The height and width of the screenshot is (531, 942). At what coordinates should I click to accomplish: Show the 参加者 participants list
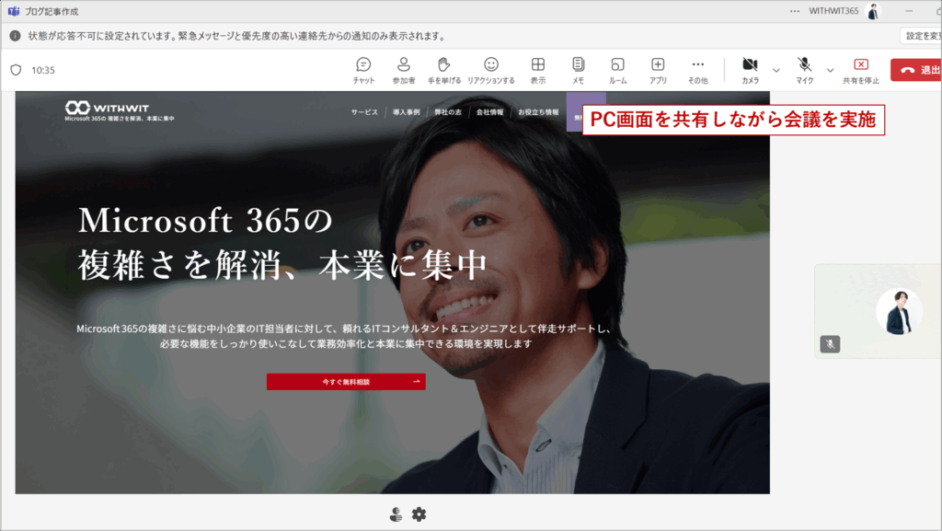404,70
